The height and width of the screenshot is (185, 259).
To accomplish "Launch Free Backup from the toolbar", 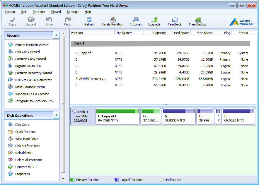I will pyautogui.click(x=198, y=21).
